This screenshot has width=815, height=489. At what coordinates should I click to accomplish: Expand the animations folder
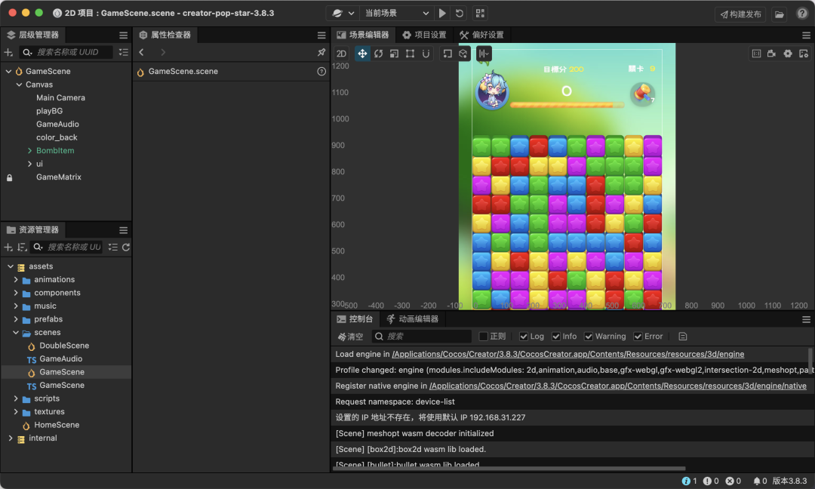[16, 279]
